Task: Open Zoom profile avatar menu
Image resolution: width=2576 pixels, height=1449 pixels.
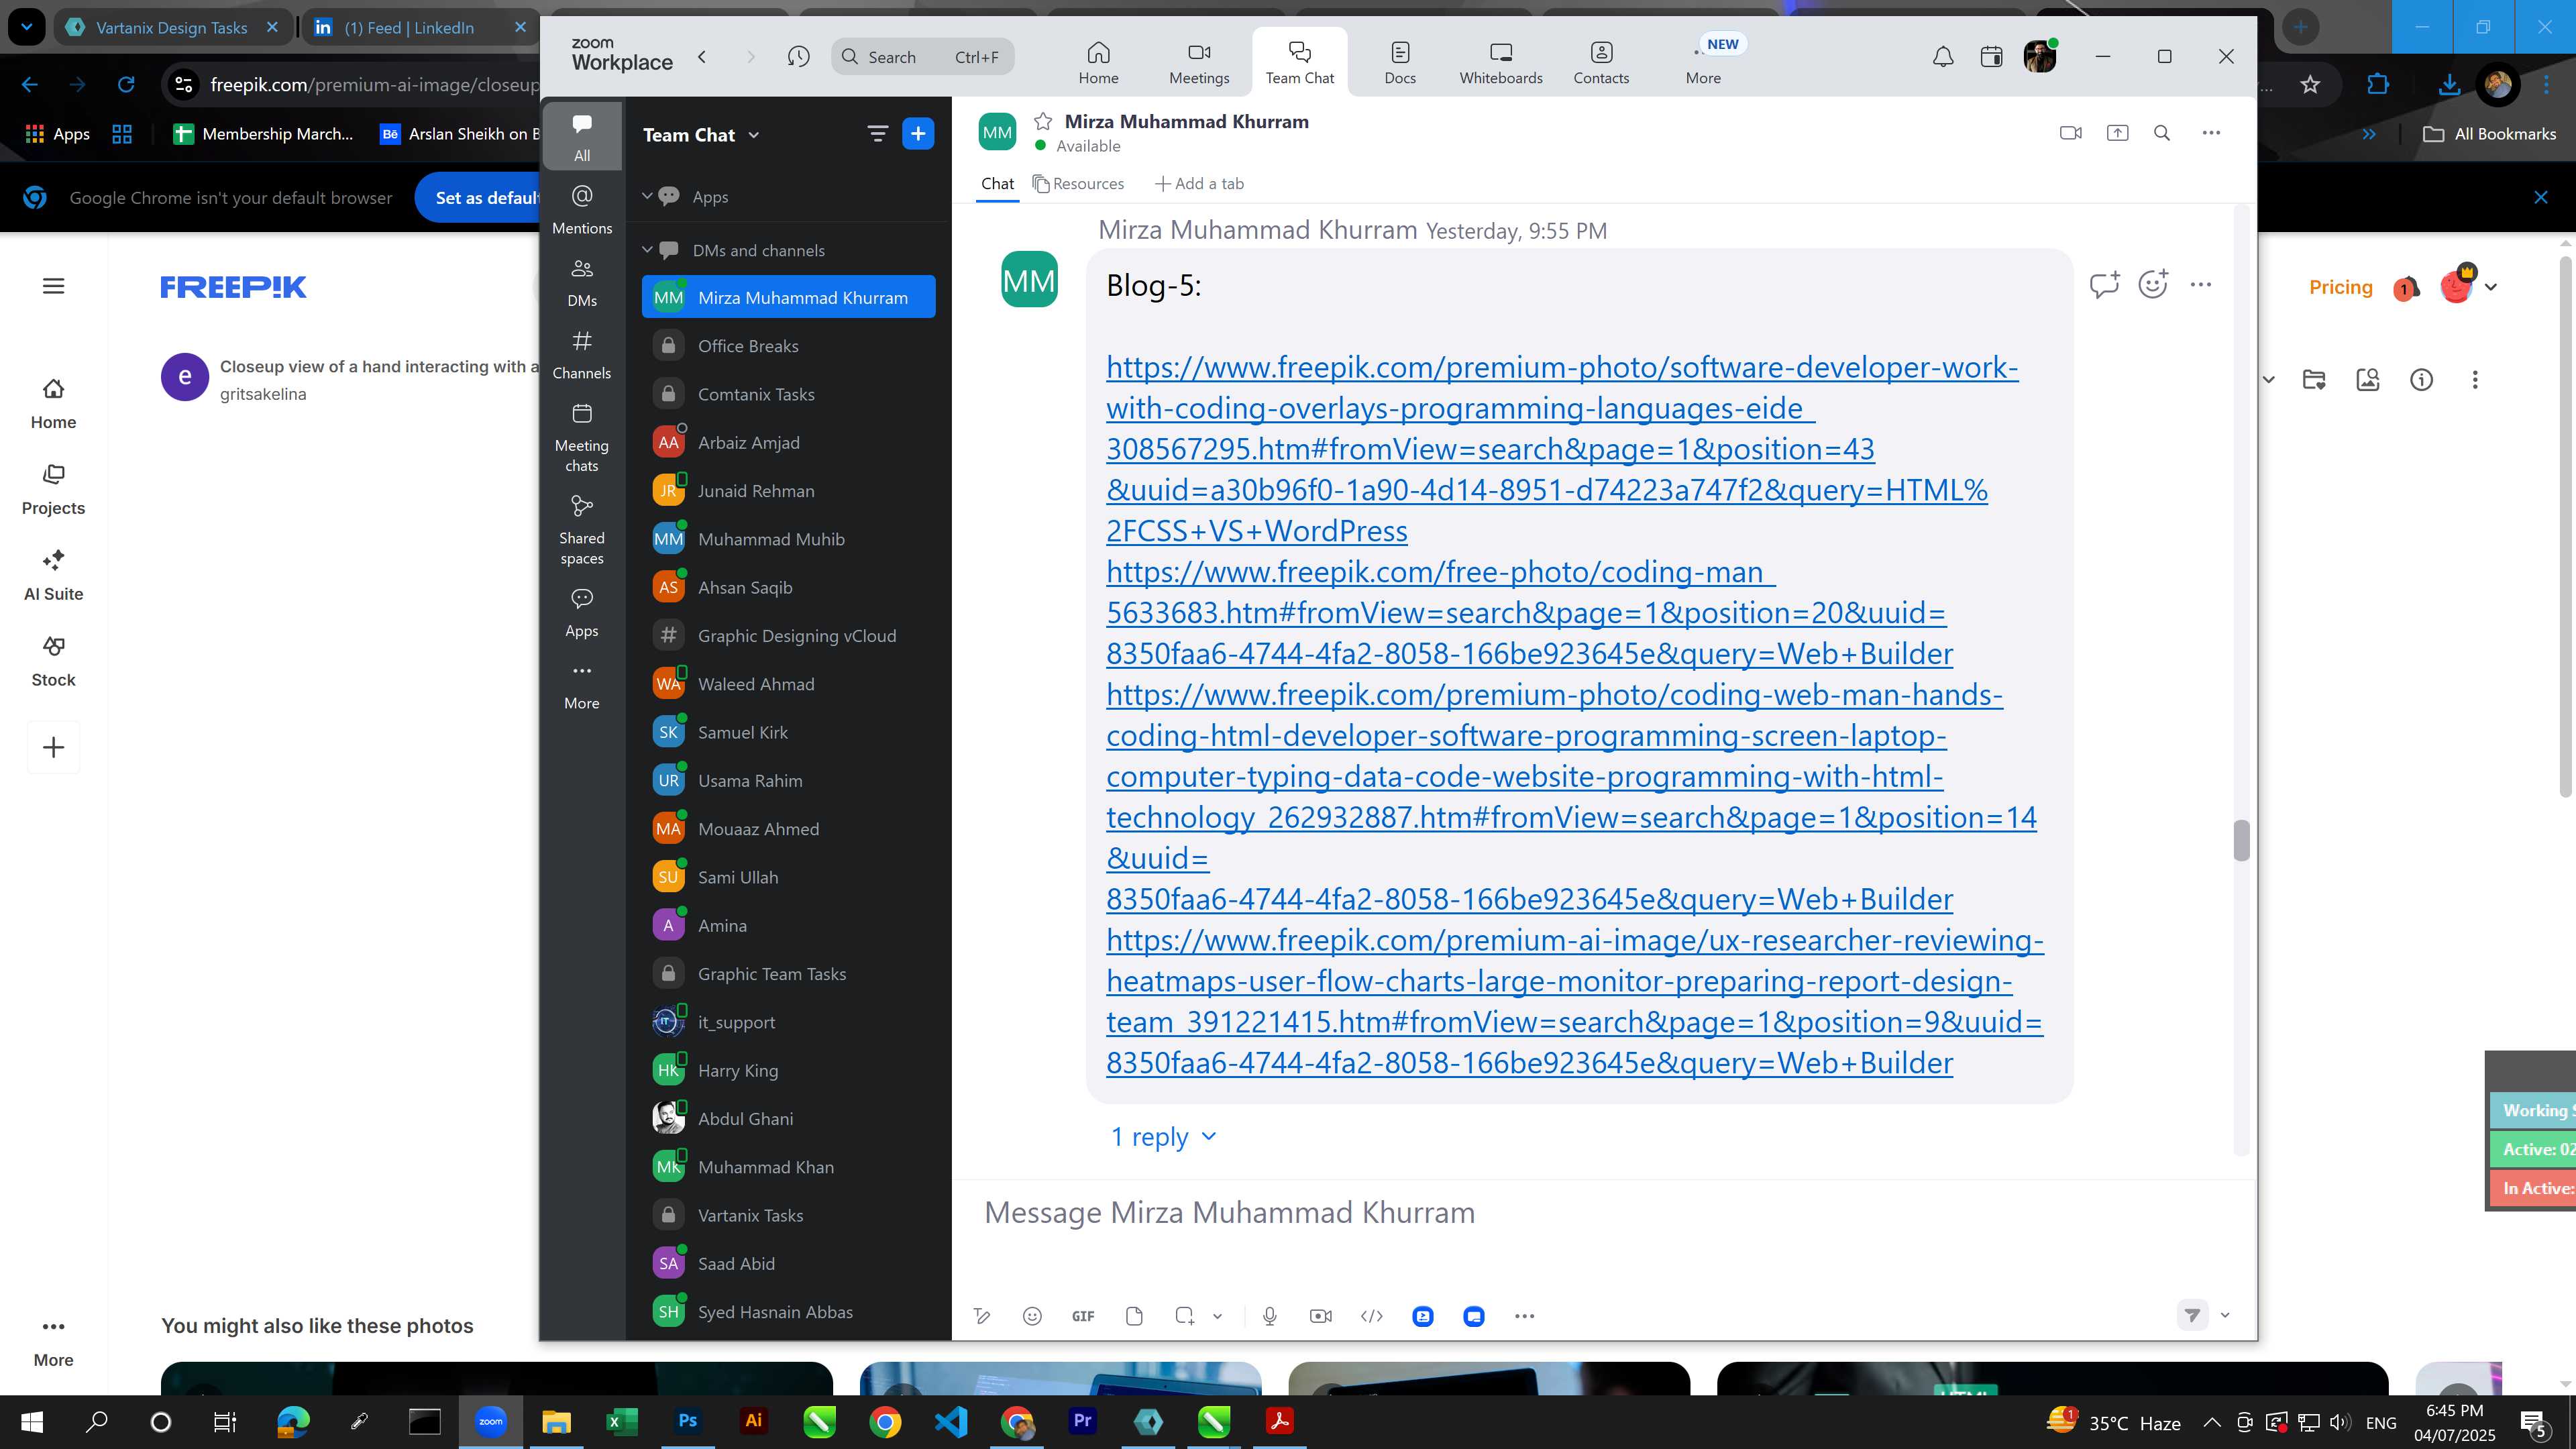Action: click(x=2040, y=57)
